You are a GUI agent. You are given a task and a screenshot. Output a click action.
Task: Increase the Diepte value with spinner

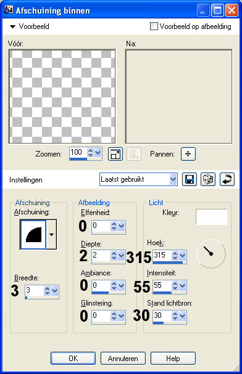click(114, 253)
